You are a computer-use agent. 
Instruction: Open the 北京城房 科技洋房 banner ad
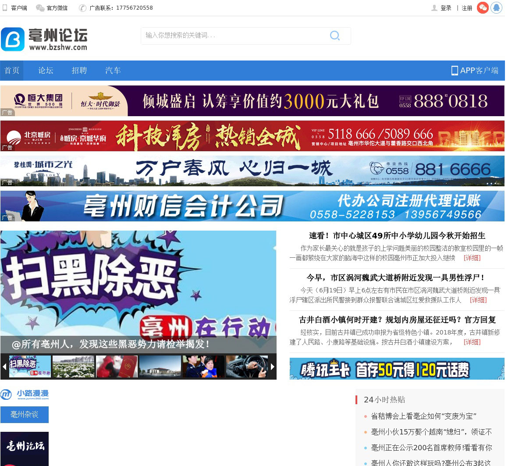coord(252,136)
